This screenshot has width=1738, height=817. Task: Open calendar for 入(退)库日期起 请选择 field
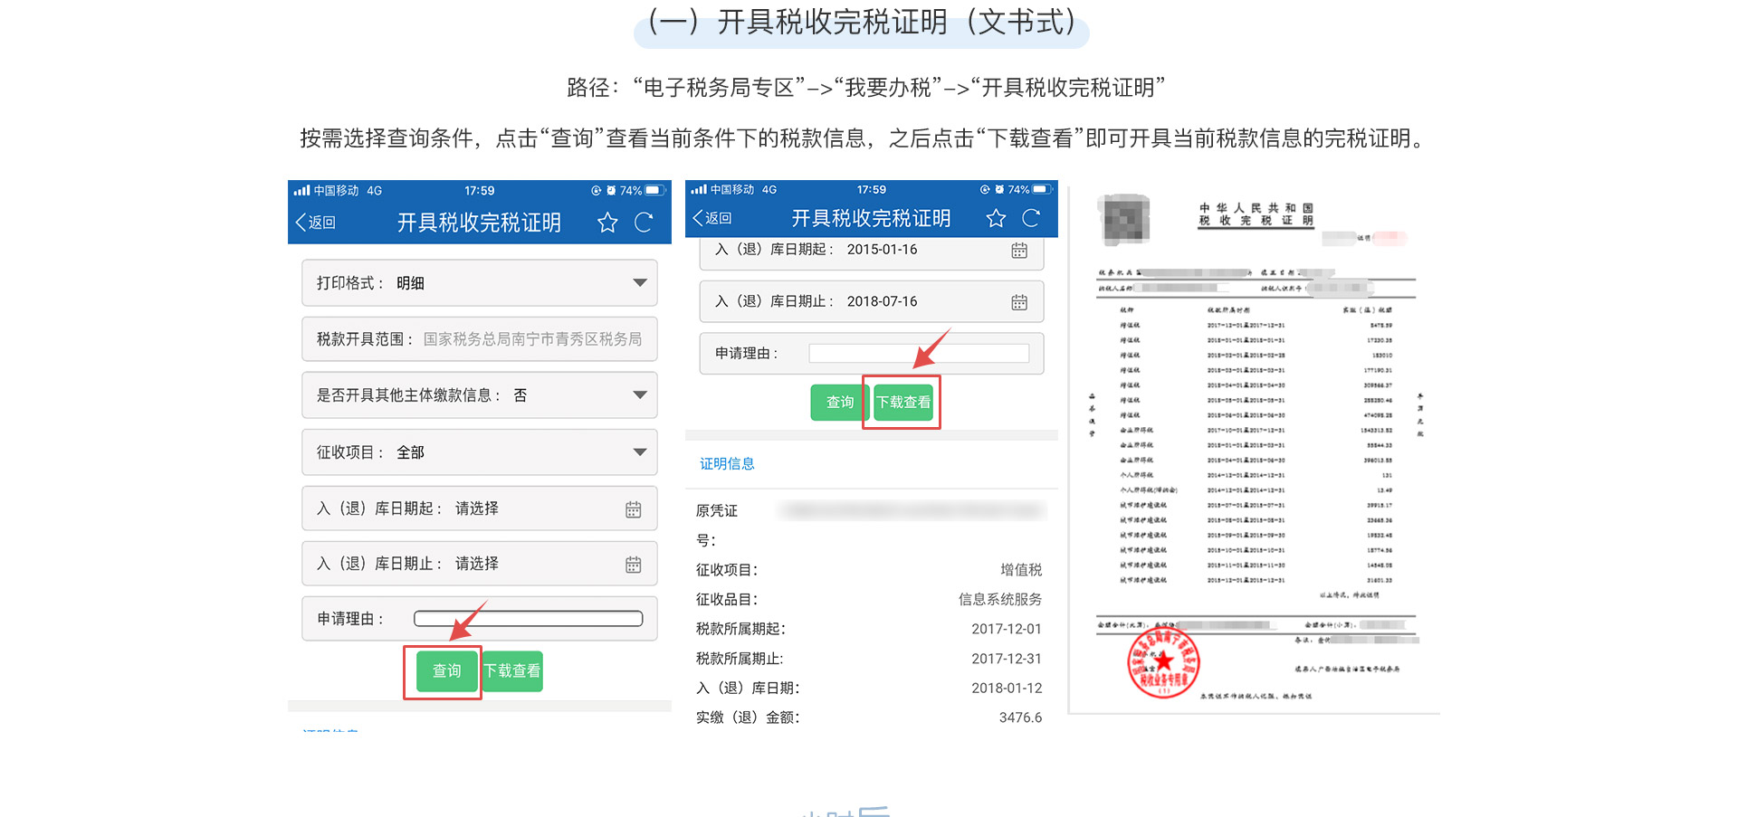coord(634,509)
